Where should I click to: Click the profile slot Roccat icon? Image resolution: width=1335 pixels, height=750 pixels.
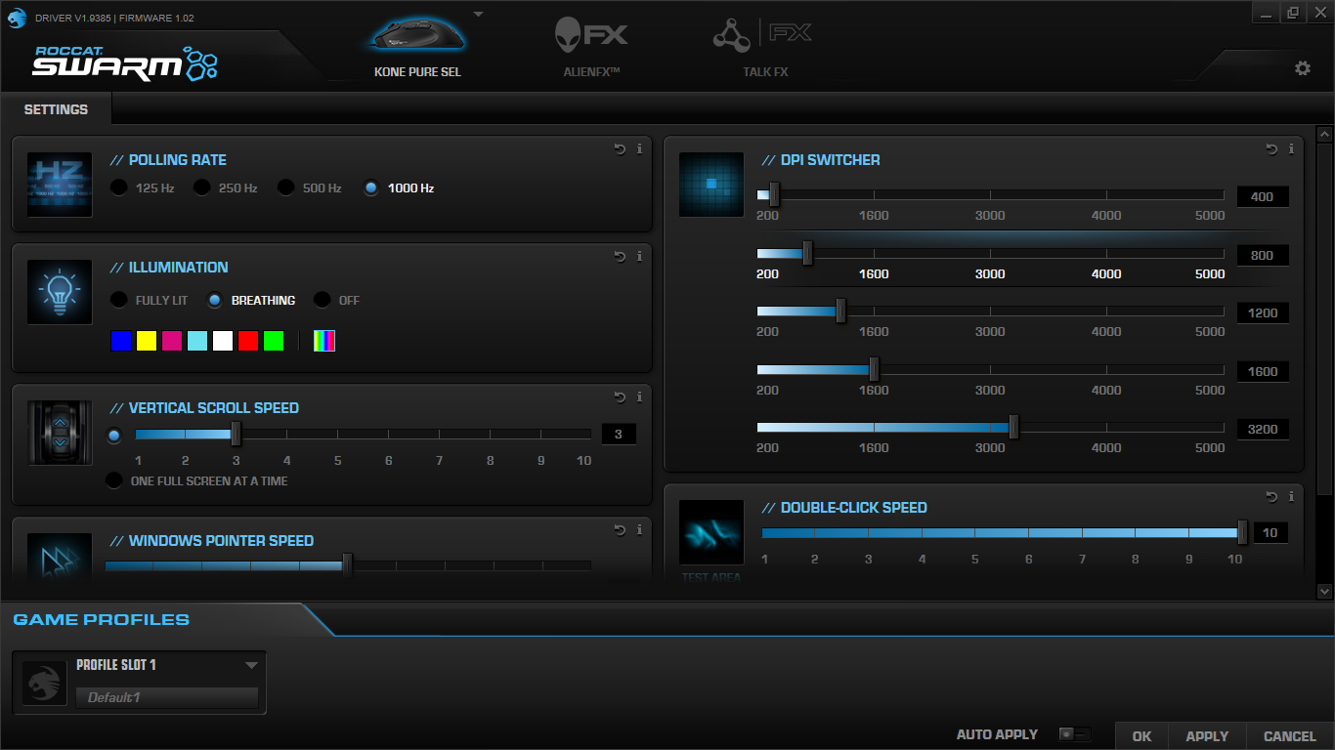pyautogui.click(x=44, y=684)
